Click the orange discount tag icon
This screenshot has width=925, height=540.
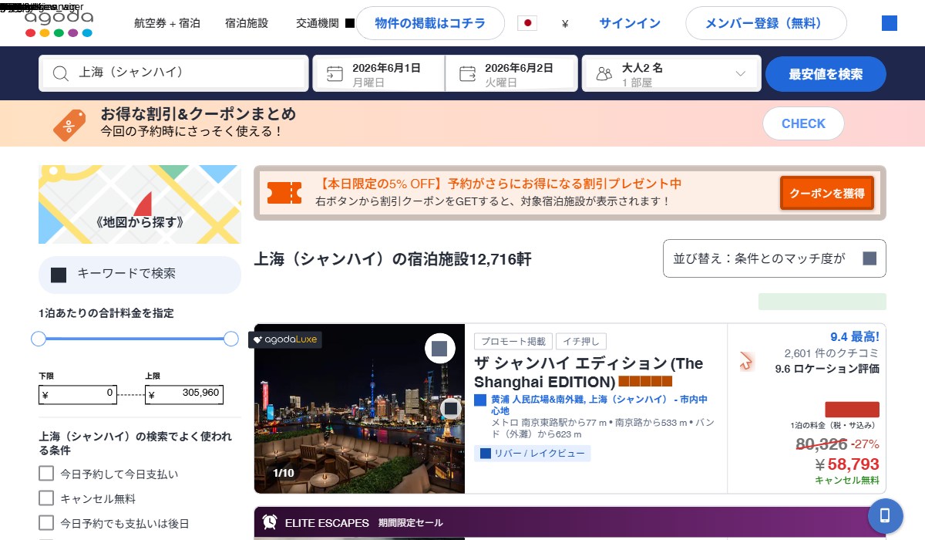coord(70,123)
